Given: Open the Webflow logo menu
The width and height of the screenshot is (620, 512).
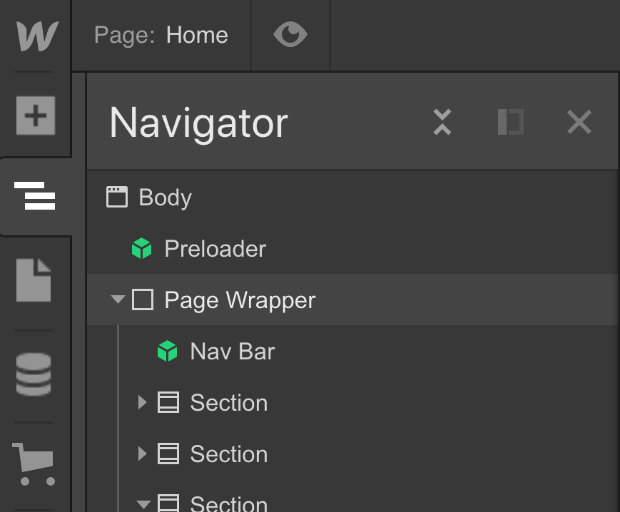Looking at the screenshot, I should click(37, 36).
